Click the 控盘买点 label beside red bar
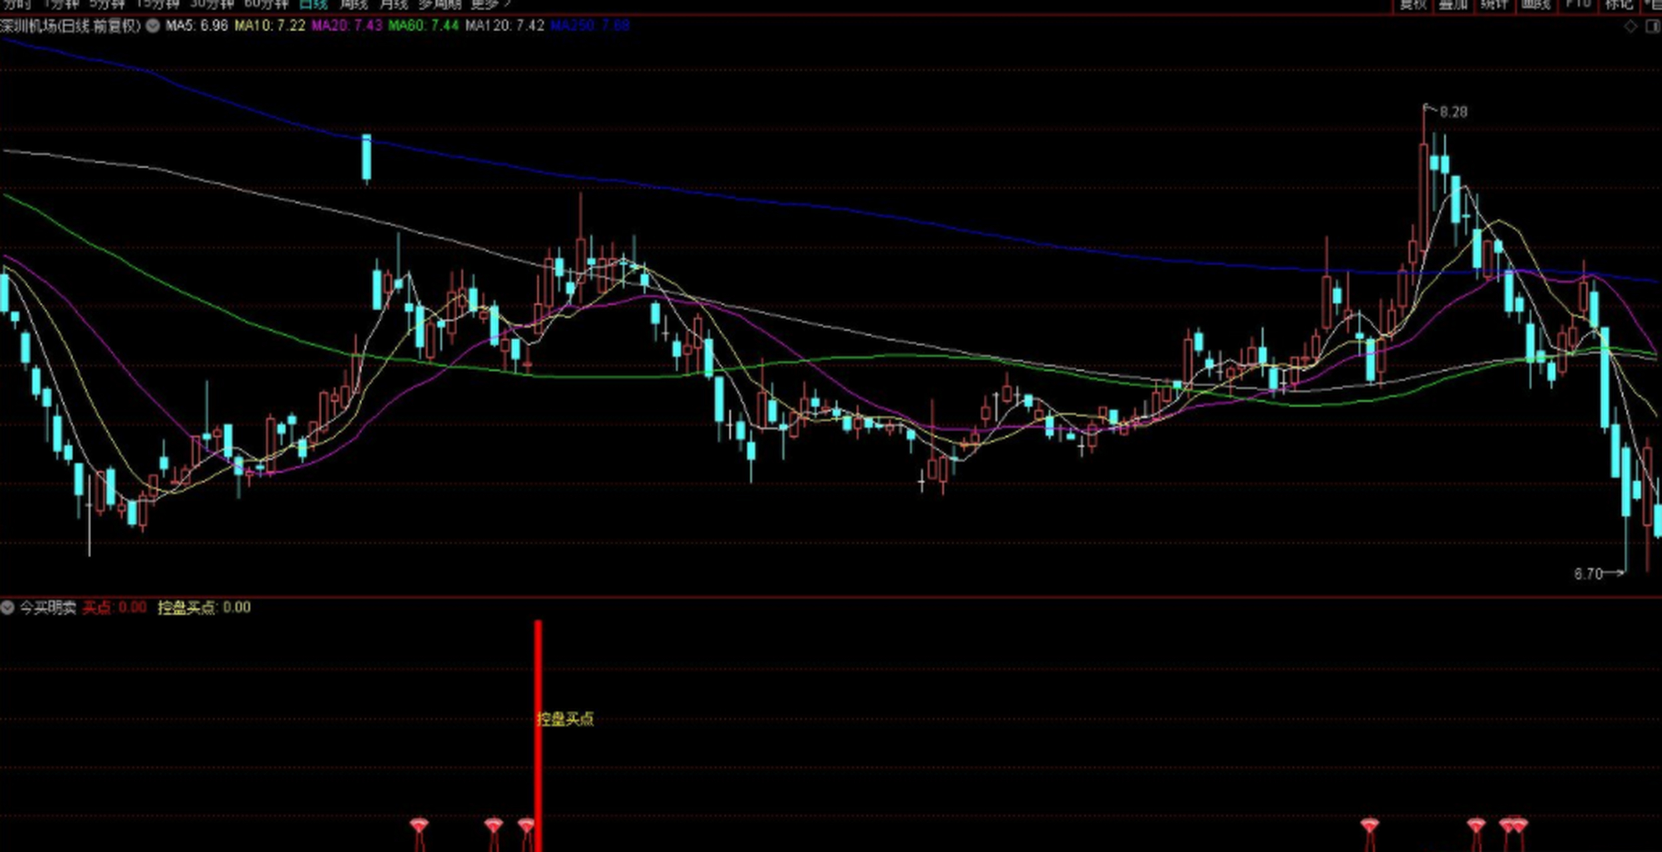The width and height of the screenshot is (1662, 852). [565, 719]
